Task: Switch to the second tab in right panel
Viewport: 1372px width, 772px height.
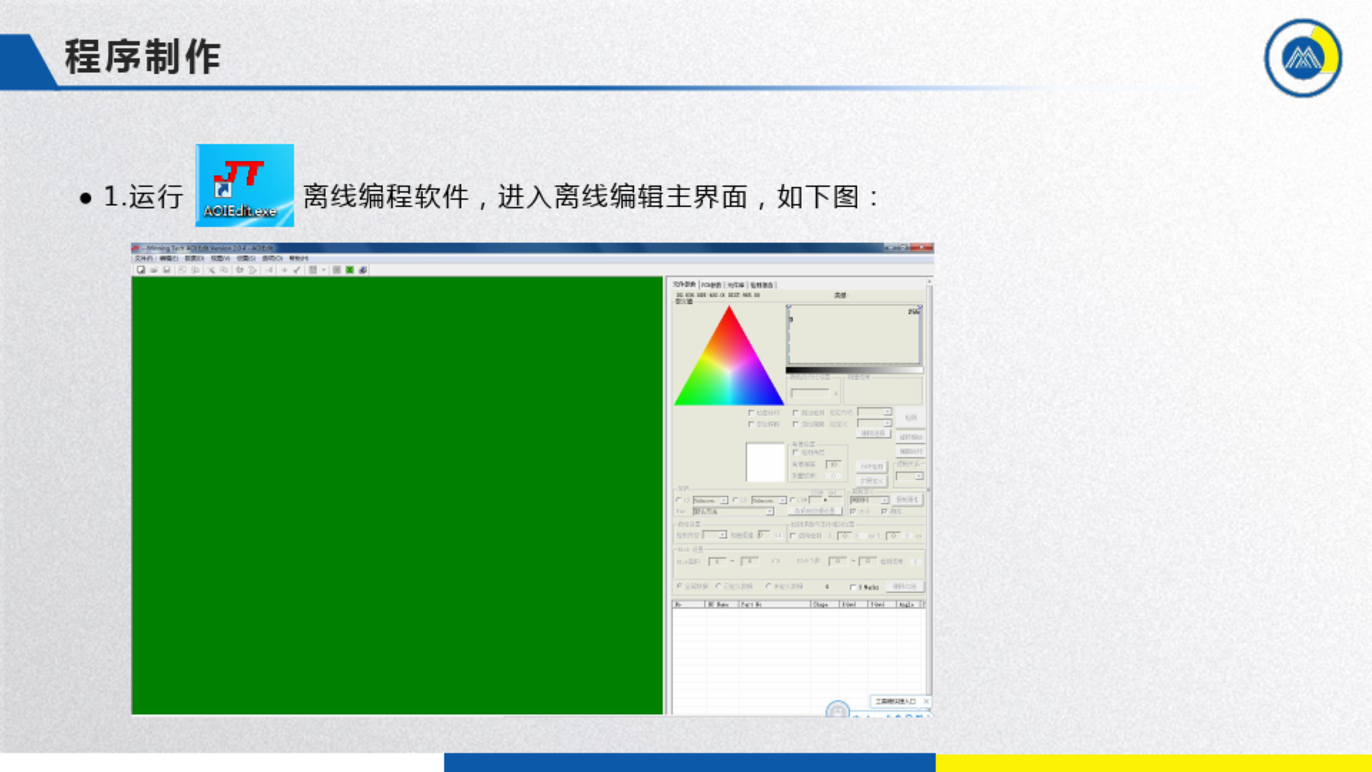Action: (x=711, y=285)
